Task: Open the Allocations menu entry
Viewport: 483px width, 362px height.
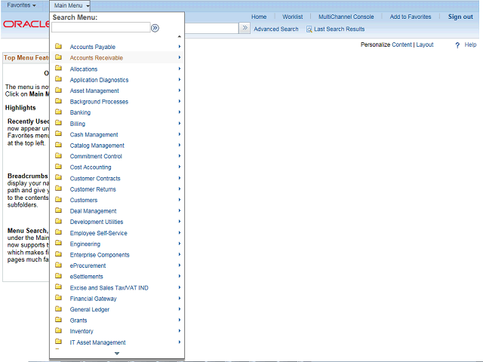Action: tap(84, 69)
